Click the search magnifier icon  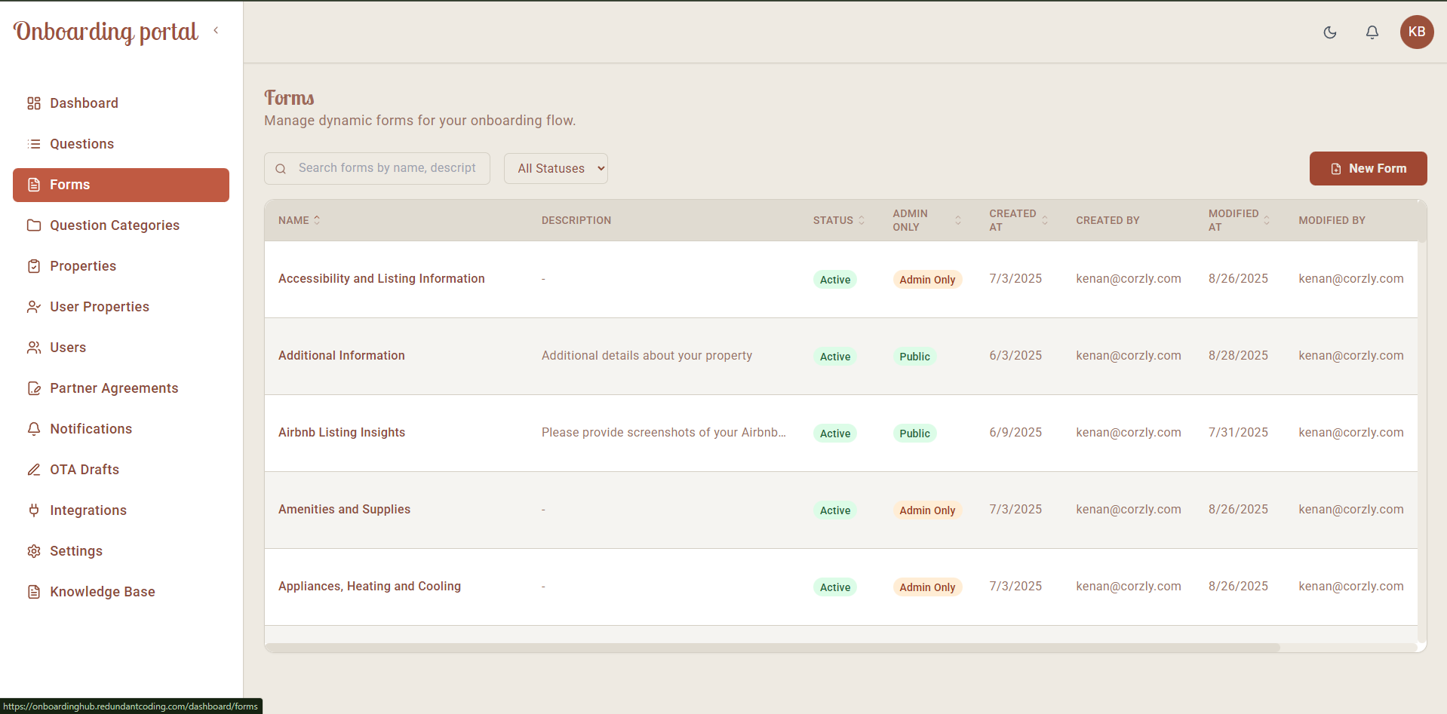point(281,169)
